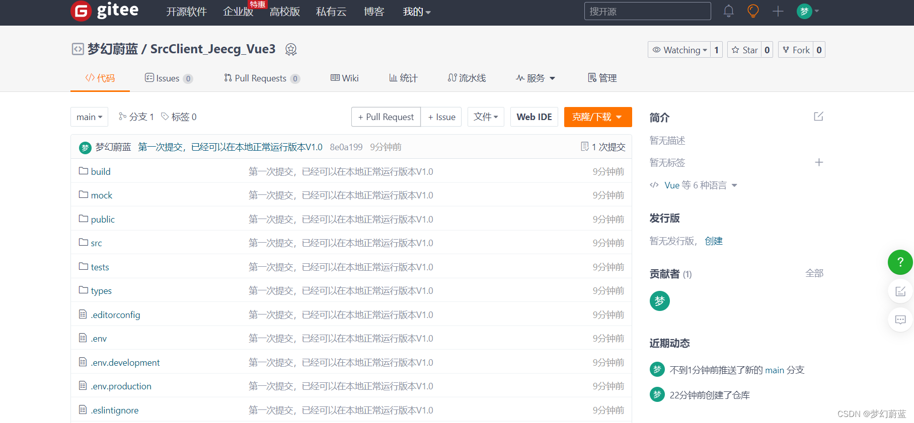This screenshot has width=914, height=423.
Task: Edit the 简介 section with the pencil icon
Action: coord(818,117)
